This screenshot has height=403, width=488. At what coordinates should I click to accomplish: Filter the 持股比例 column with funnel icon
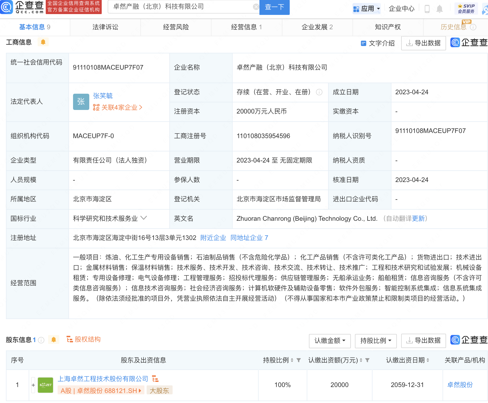299,360
